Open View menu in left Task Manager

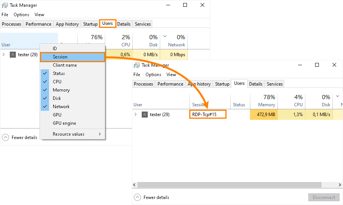click(x=39, y=15)
